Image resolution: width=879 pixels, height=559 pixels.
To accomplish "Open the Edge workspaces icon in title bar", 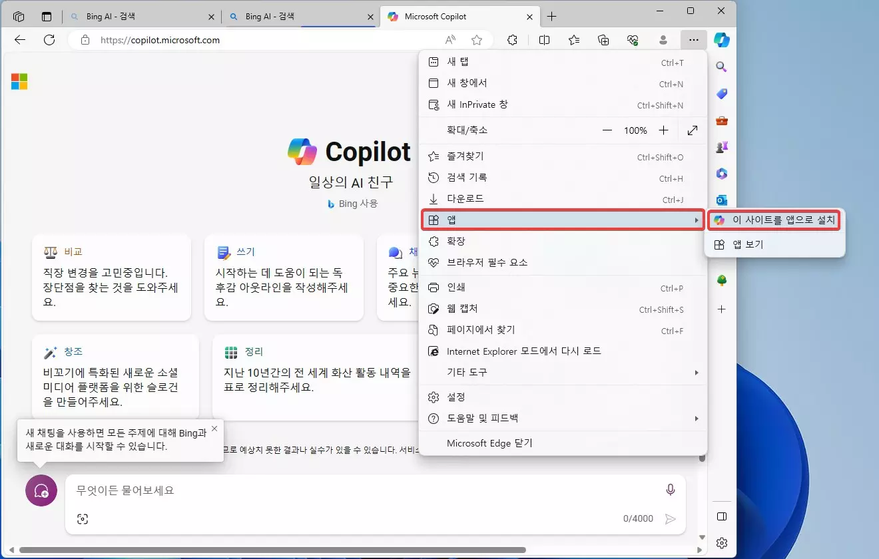I will coord(19,17).
